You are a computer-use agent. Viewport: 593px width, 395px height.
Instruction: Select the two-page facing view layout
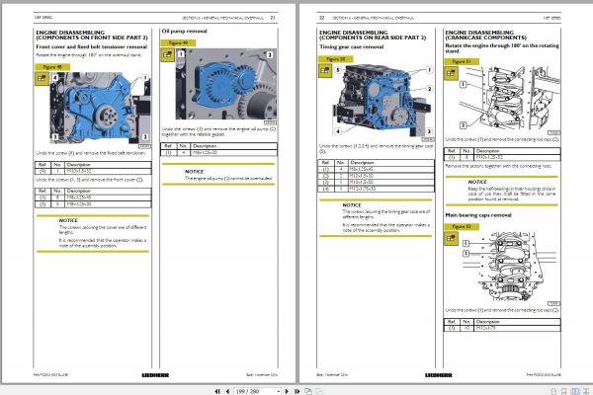click(x=575, y=392)
